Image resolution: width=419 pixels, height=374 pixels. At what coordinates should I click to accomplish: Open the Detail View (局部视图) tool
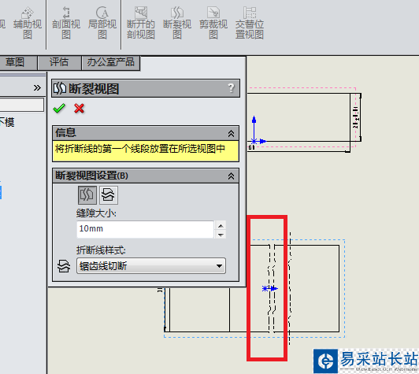(x=102, y=24)
